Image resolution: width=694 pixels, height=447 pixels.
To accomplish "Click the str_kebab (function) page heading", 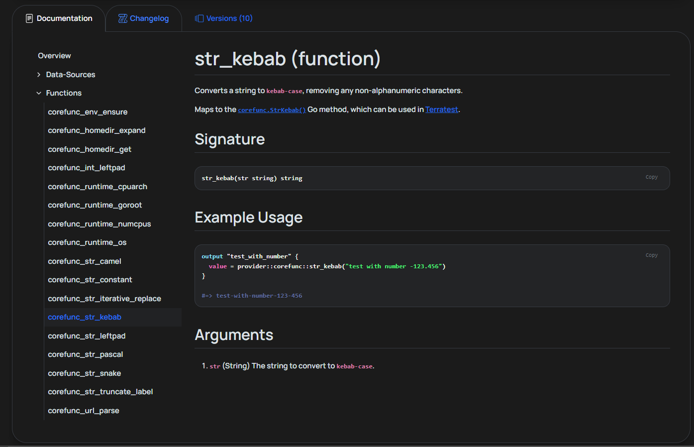I will pyautogui.click(x=288, y=59).
